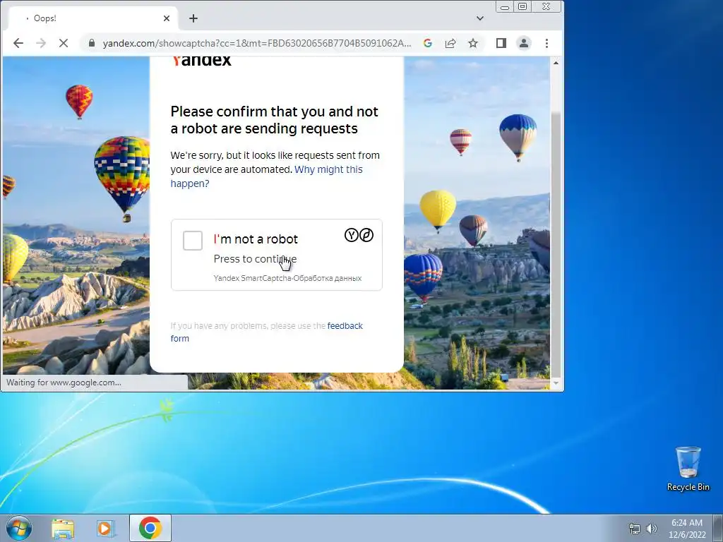Select the Recycle Bin desktop icon
Screen dimensions: 723x542
(688, 469)
